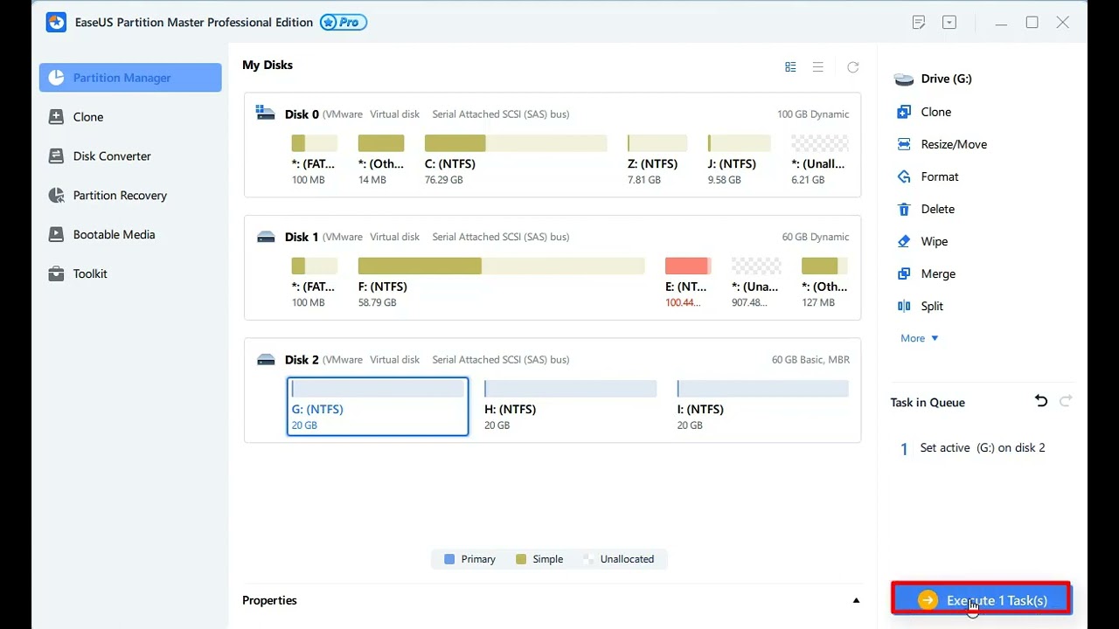Image resolution: width=1119 pixels, height=629 pixels.
Task: Click the Resize/Move icon in the drive panel
Action: tap(904, 144)
